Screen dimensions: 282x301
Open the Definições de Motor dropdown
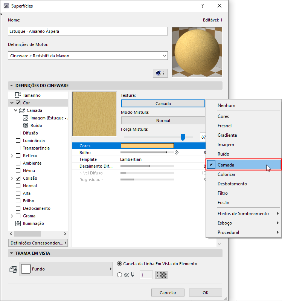coord(88,56)
